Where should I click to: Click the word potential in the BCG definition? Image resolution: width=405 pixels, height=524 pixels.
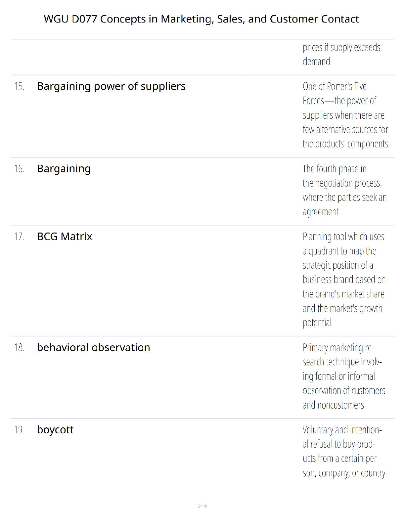point(317,323)
